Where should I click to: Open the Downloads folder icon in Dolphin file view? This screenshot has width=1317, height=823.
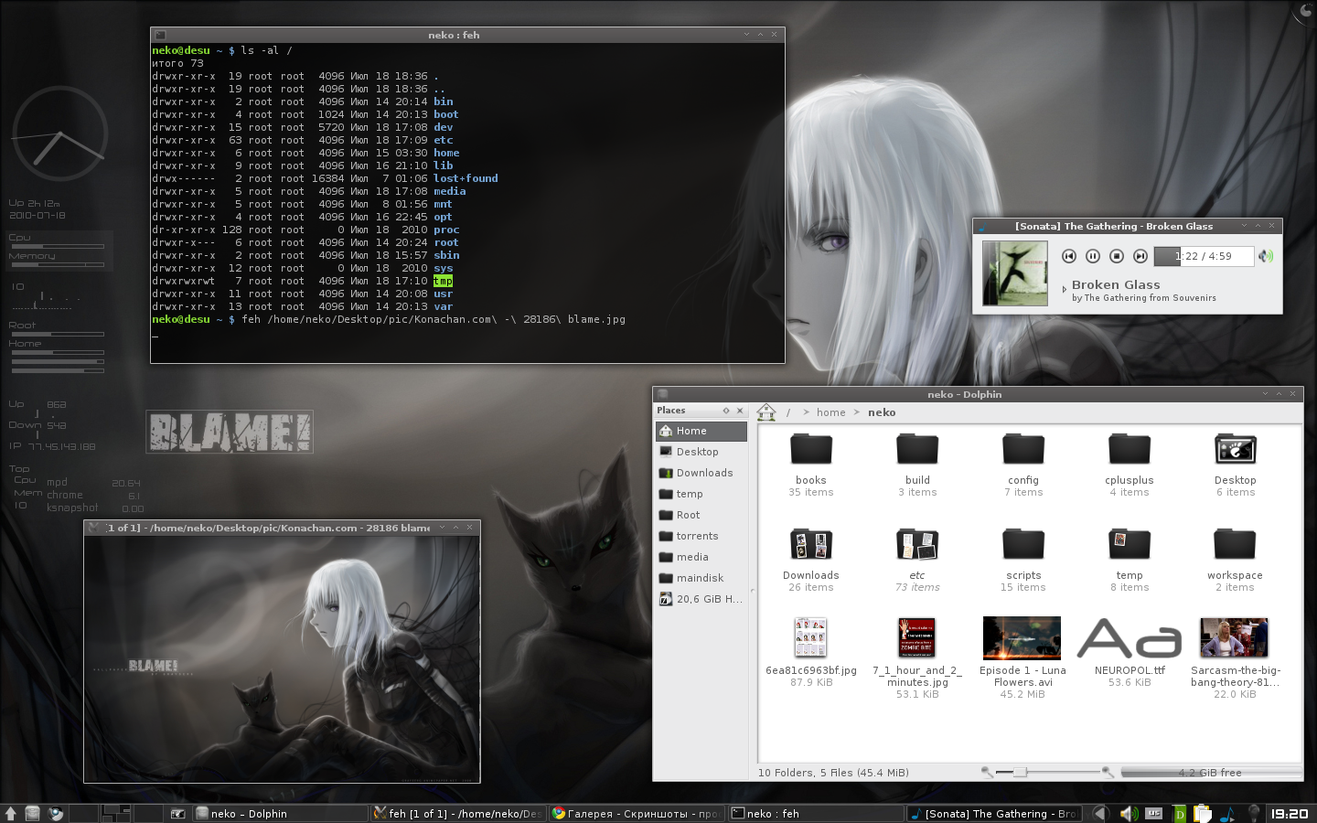tap(811, 544)
